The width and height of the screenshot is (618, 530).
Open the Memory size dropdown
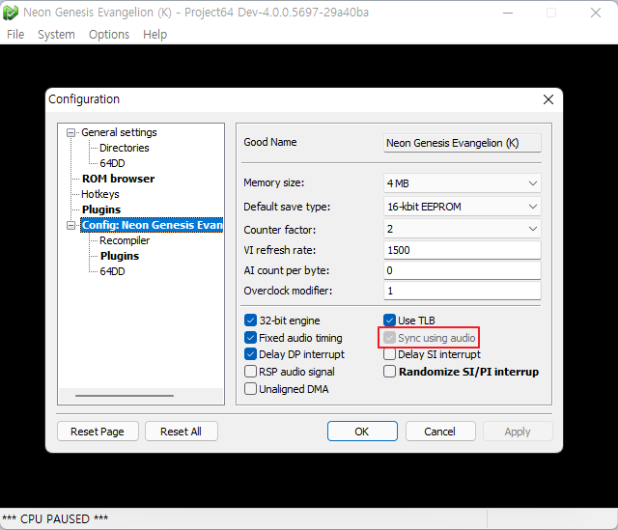pos(463,183)
